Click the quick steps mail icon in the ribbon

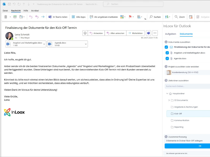point(139,17)
